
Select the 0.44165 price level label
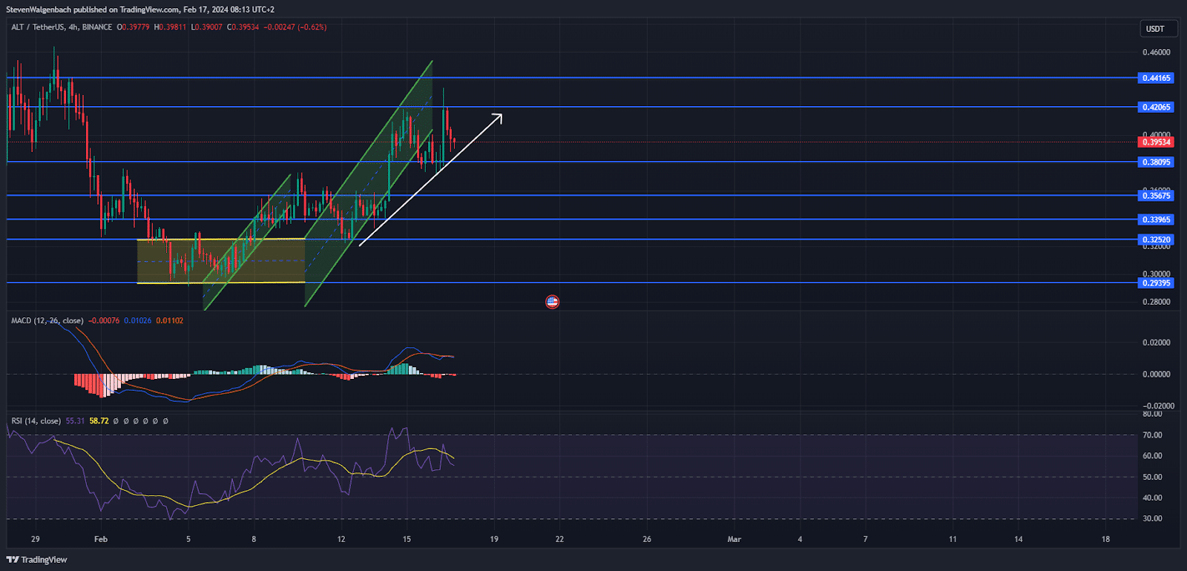pos(1156,78)
